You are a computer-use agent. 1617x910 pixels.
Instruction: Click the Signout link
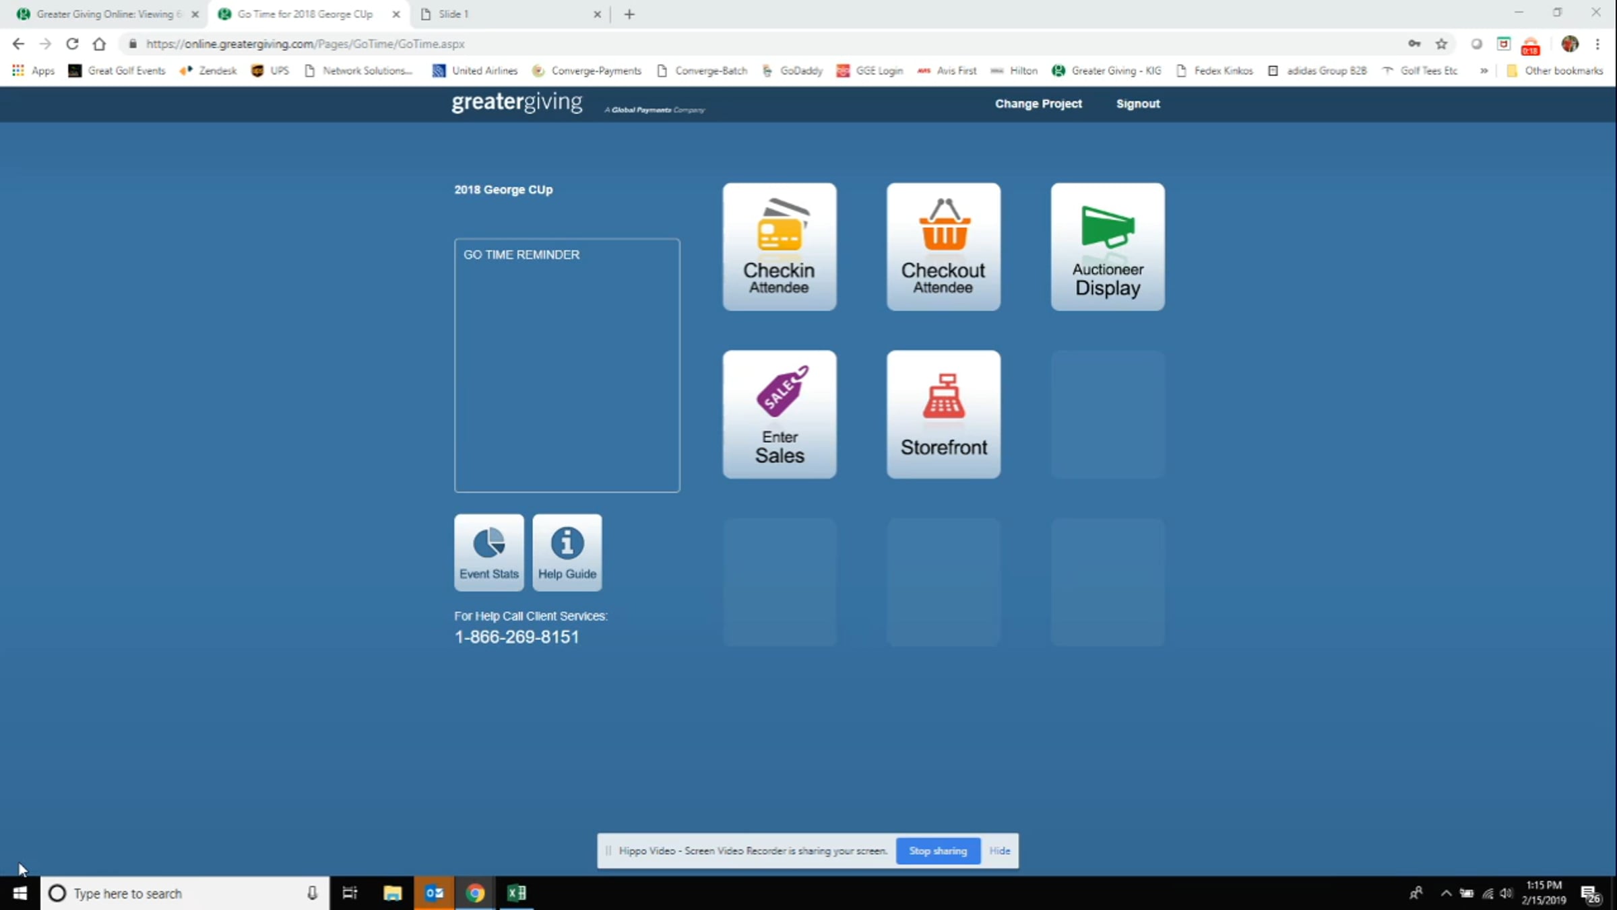pos(1138,104)
